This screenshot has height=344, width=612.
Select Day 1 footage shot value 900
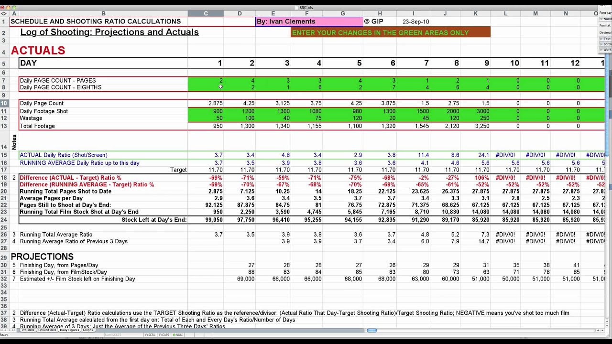tap(206, 111)
